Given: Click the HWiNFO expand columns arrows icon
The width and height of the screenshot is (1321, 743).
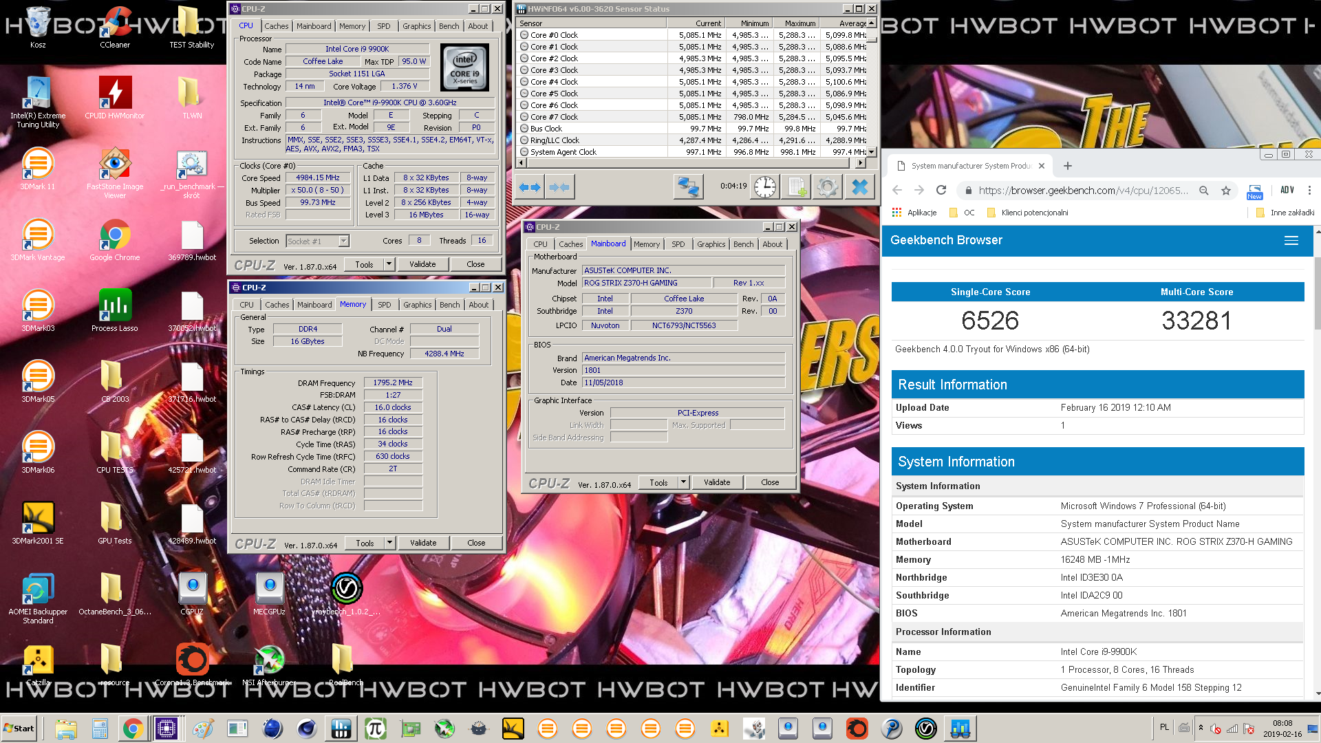Looking at the screenshot, I should point(530,187).
